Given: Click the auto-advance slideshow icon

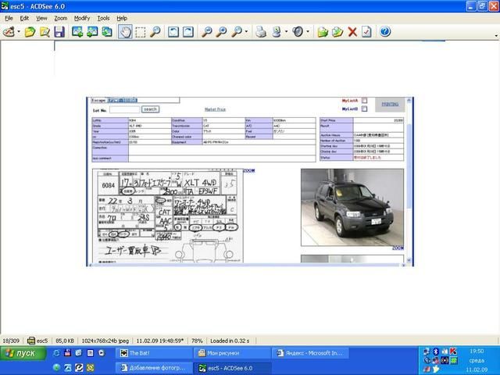Looking at the screenshot, I should pyautogui.click(x=107, y=31).
